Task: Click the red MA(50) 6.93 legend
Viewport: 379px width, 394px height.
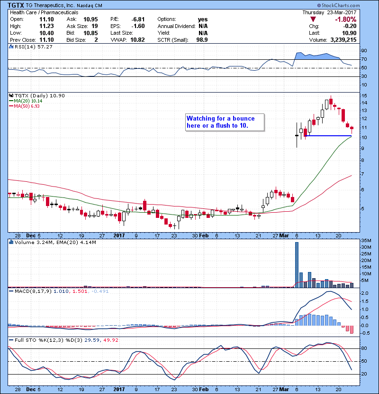Action: [24, 106]
